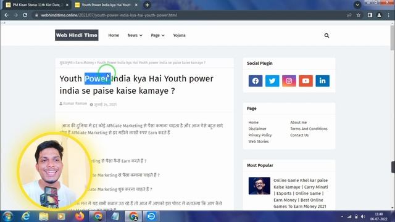Screen dimensions: 395x222
Task: Open Chrome three-dot menu
Action: pos(389,15)
